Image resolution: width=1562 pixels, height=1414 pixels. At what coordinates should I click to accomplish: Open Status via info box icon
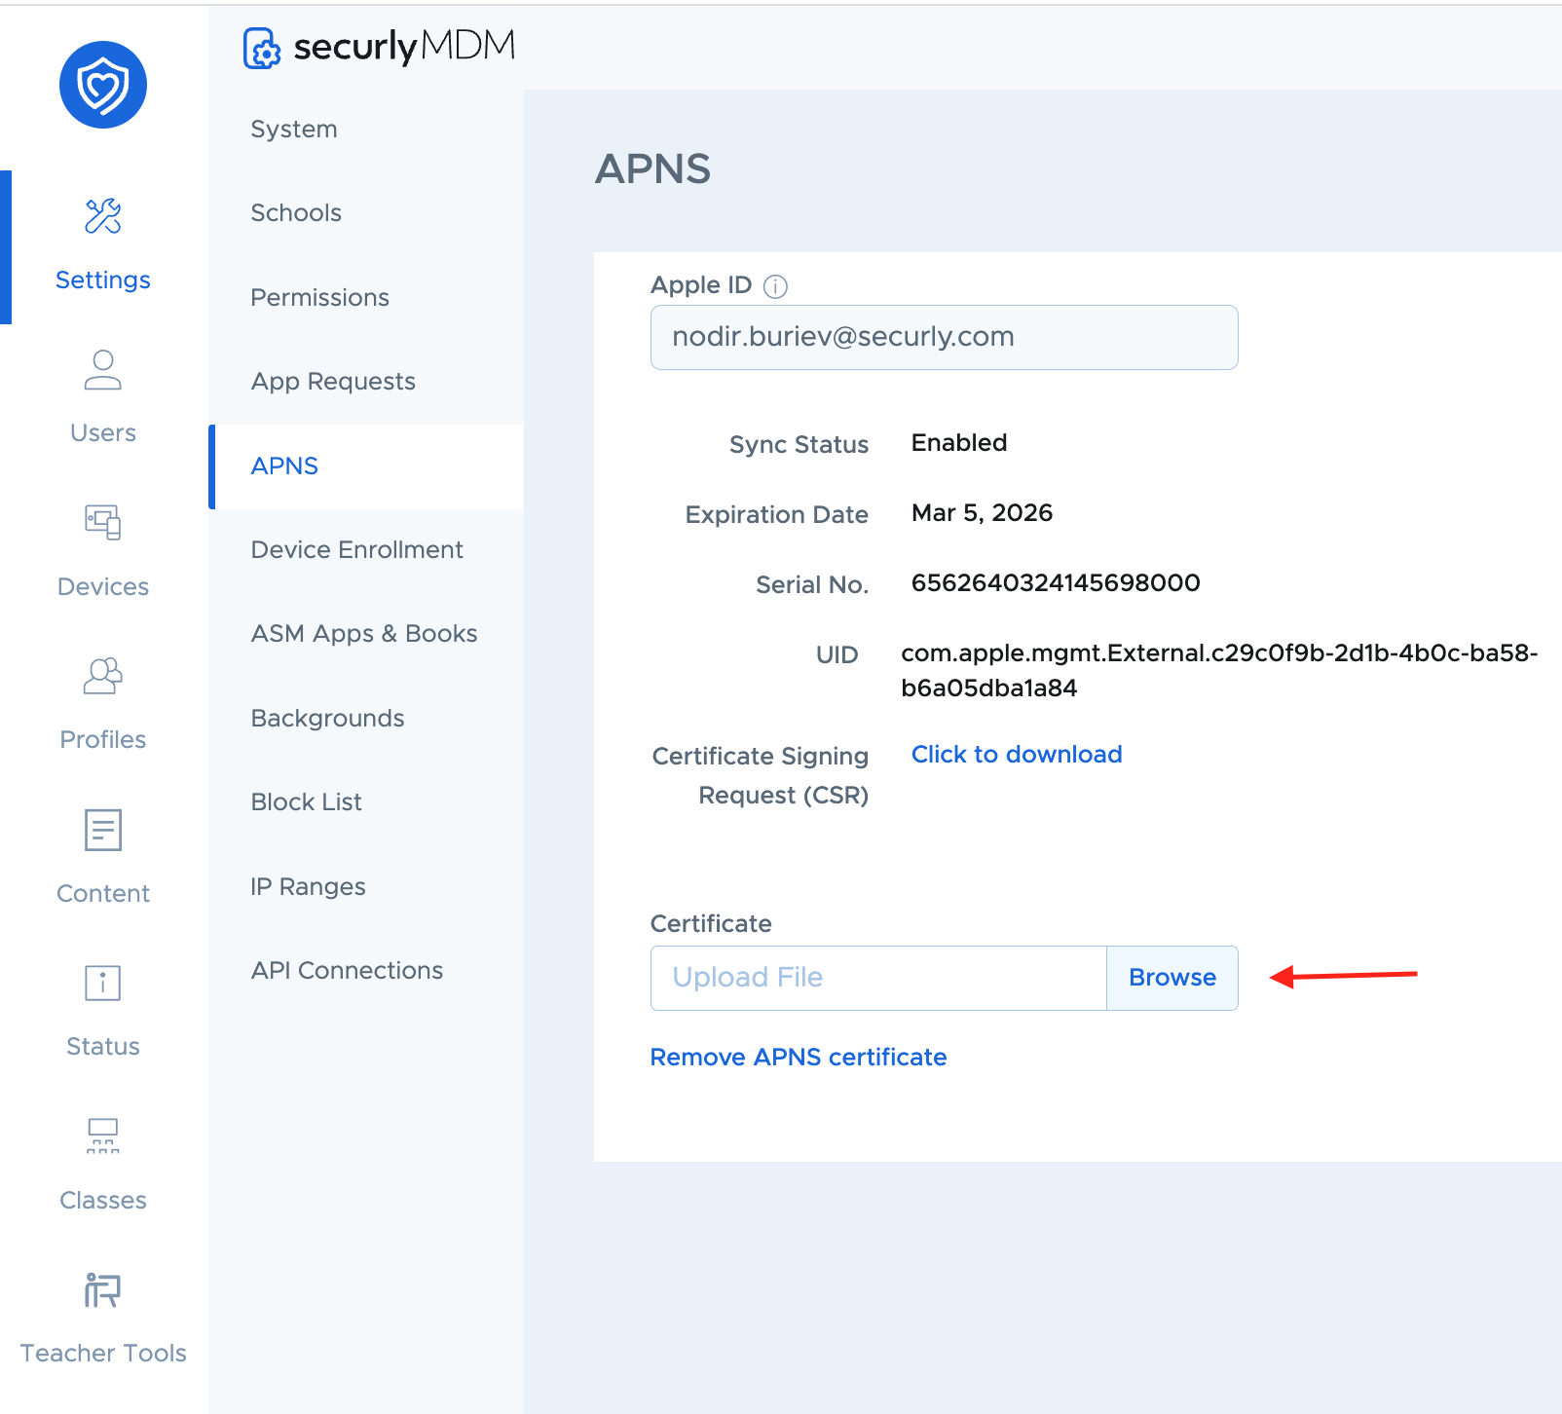103,983
